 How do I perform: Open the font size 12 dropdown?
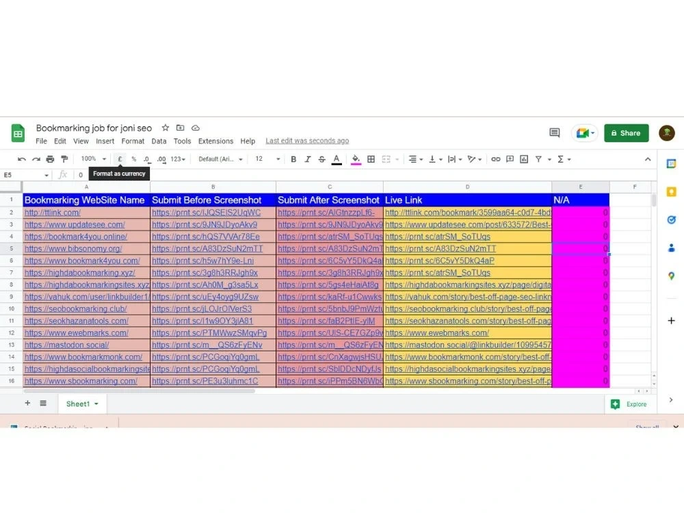pos(267,159)
